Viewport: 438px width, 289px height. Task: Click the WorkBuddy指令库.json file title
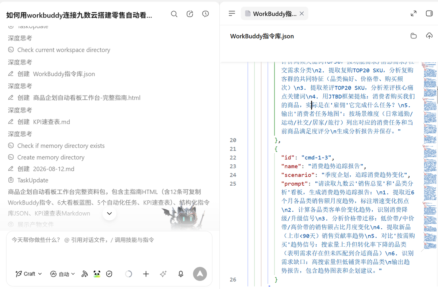click(262, 36)
